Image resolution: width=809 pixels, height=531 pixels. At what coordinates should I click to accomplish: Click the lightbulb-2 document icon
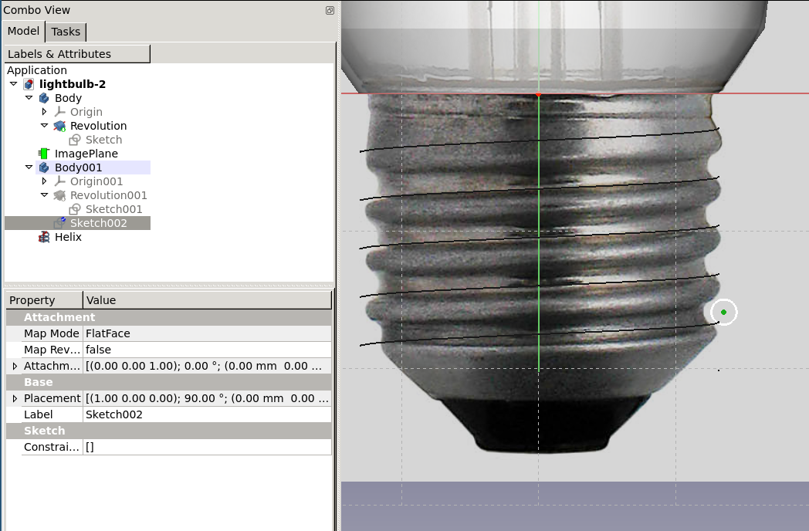[x=29, y=84]
